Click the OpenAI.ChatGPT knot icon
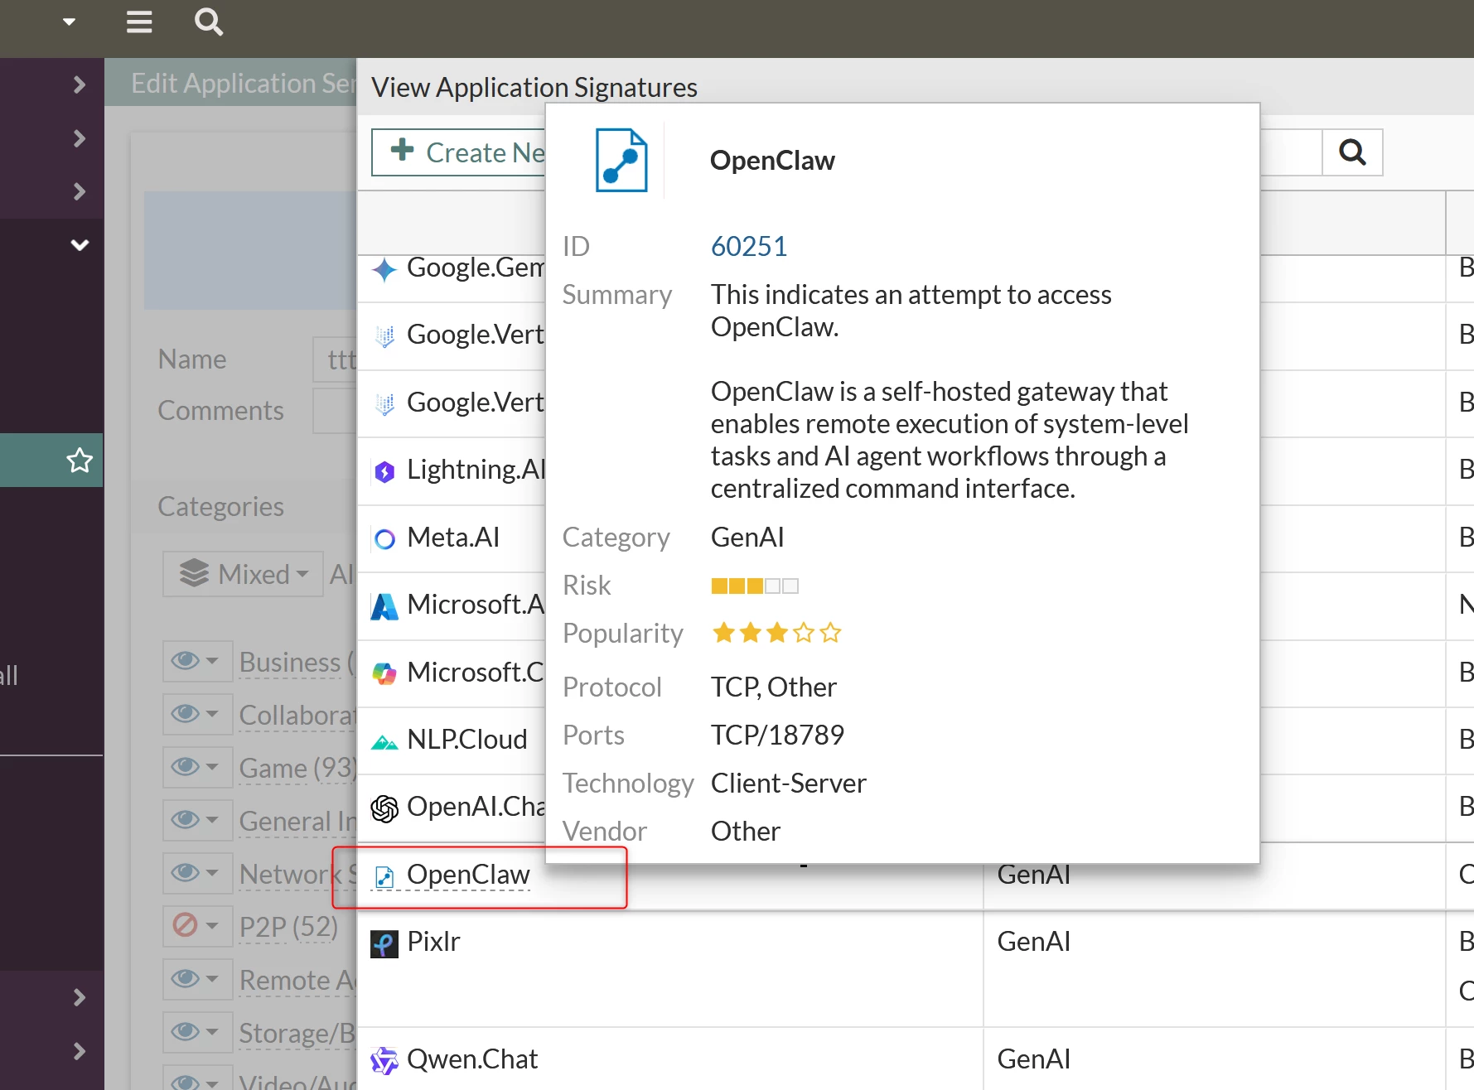 tap(384, 808)
